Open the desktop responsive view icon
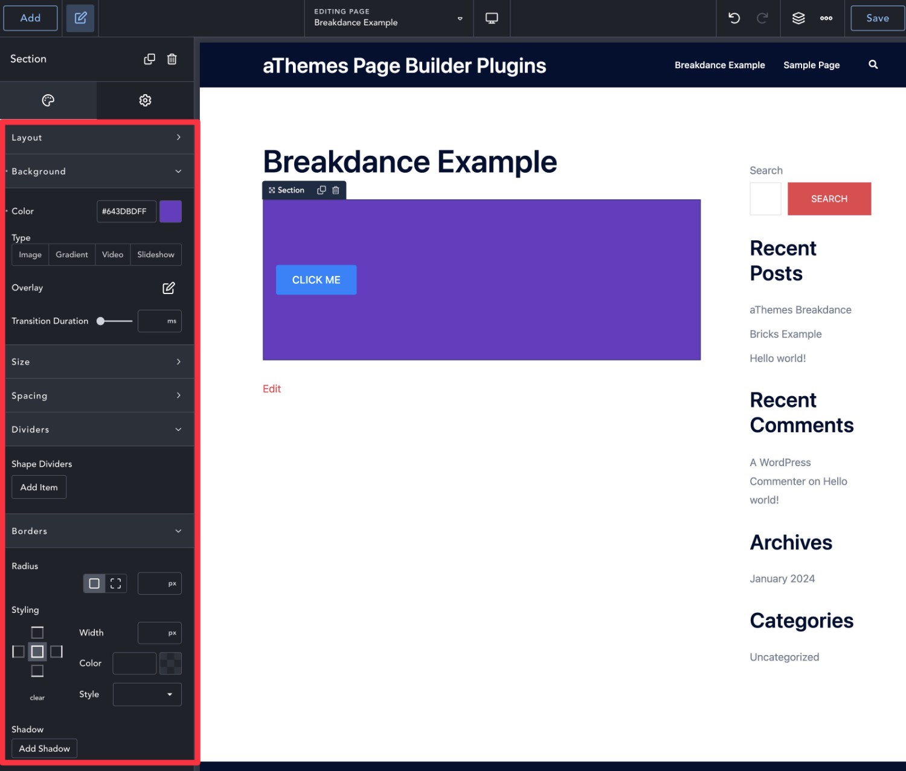Screen dimensions: 906x771 click(492, 18)
